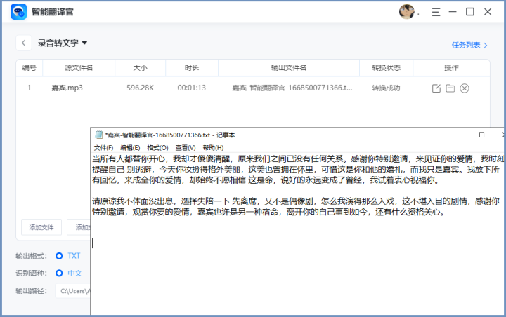Select 中文 recognition language radio button

[59, 273]
